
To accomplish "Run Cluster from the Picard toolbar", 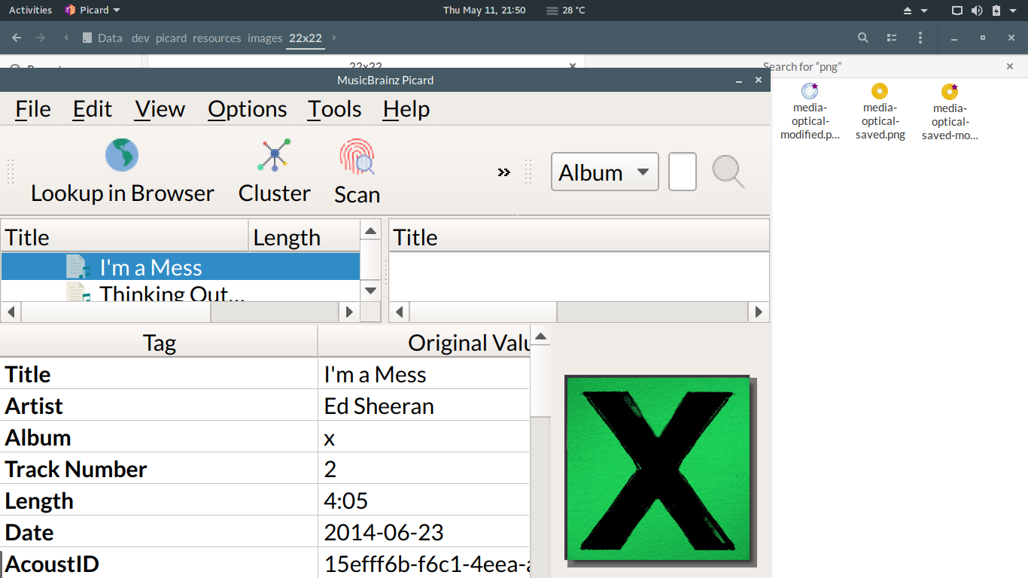I will click(274, 172).
